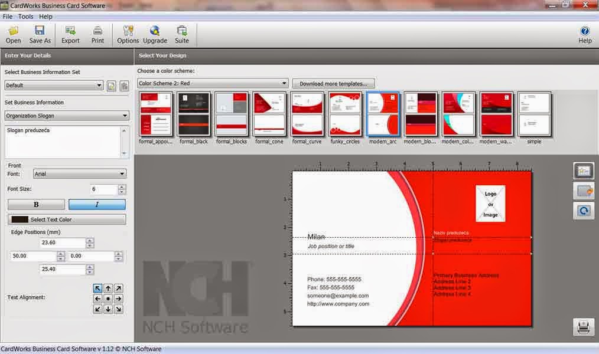Select the formal_black template thumbnail
Screen dimensions: 599x354
194,114
